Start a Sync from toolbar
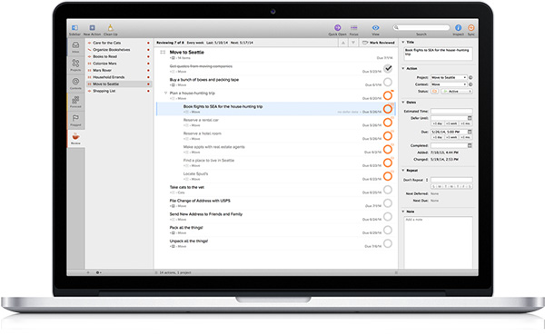Viewport: 545px width, 335px height. [x=471, y=30]
